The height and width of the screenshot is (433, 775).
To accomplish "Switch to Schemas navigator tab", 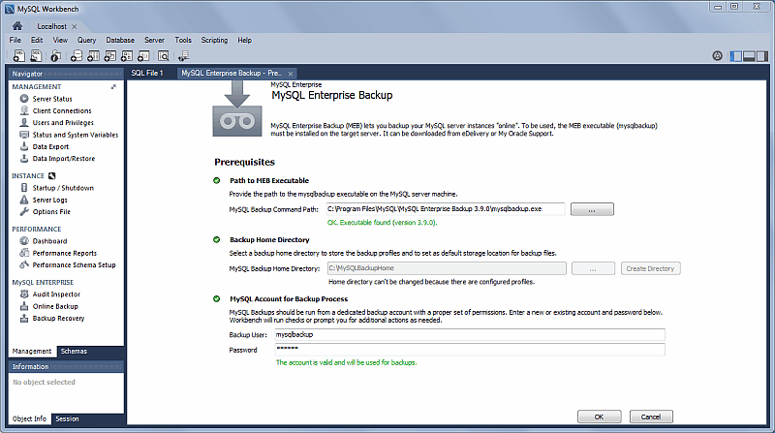I will 74,351.
